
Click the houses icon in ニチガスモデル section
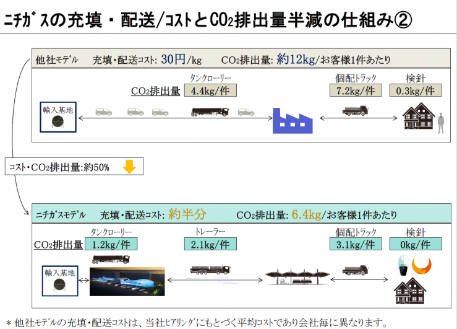[x=410, y=291]
